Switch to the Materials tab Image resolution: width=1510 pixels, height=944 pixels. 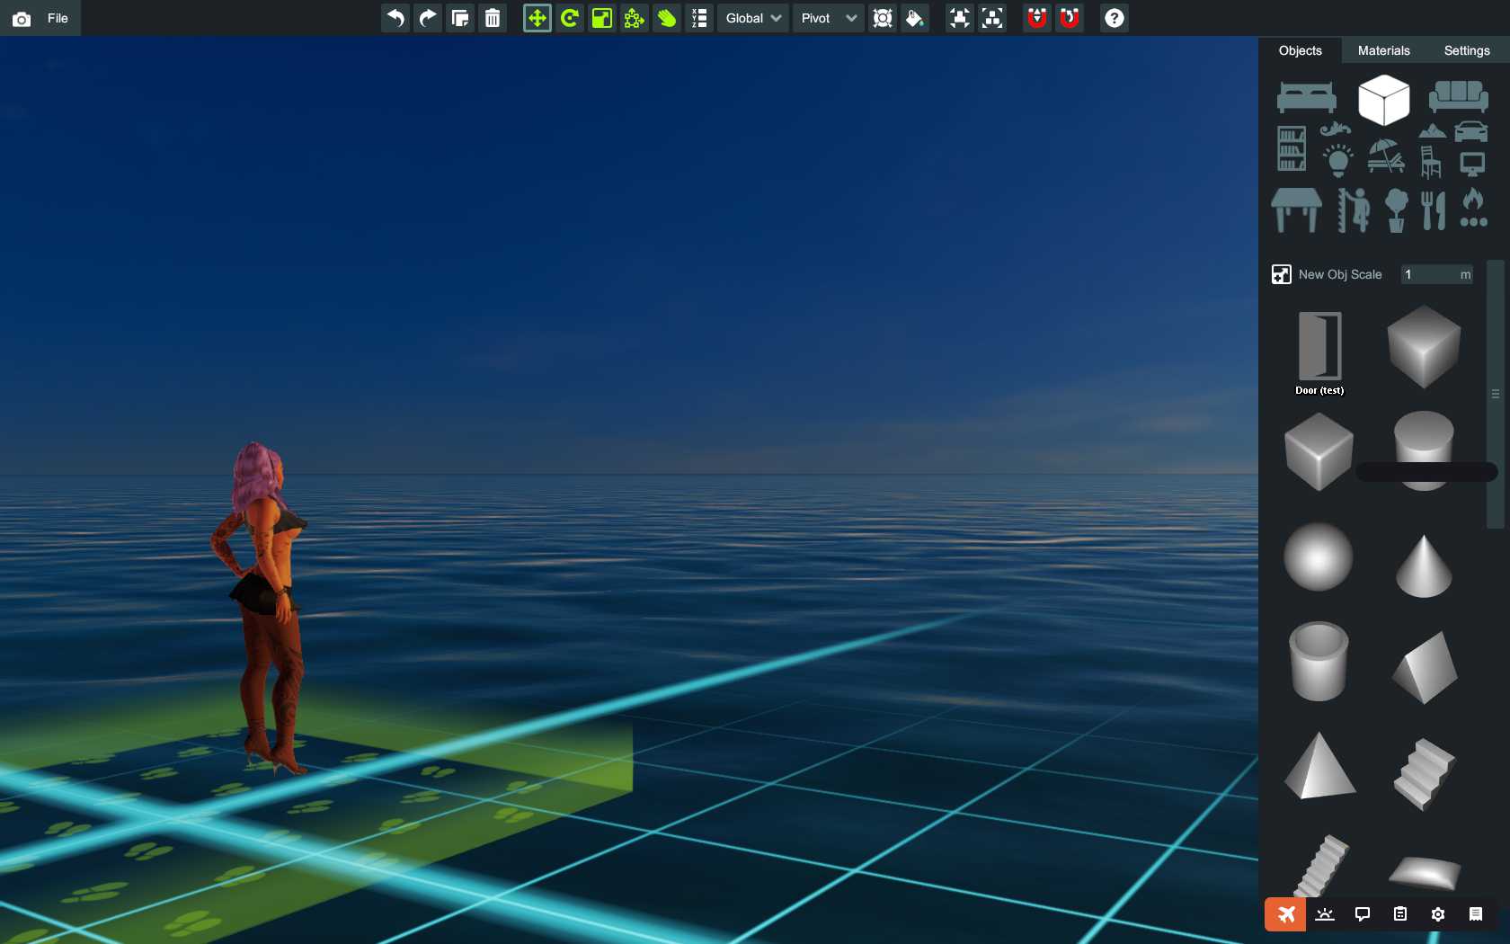coord(1383,50)
